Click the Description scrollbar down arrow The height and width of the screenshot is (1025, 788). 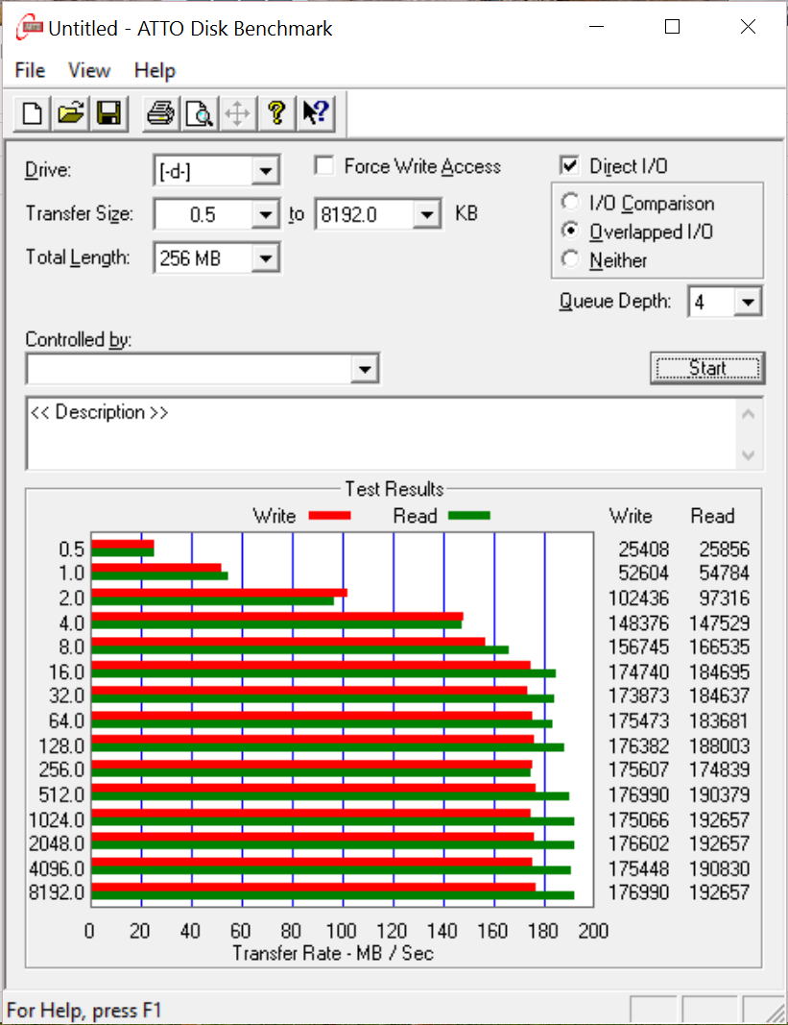[x=749, y=455]
